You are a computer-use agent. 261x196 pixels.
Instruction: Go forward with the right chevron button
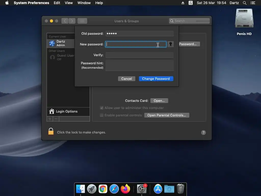[72, 21]
